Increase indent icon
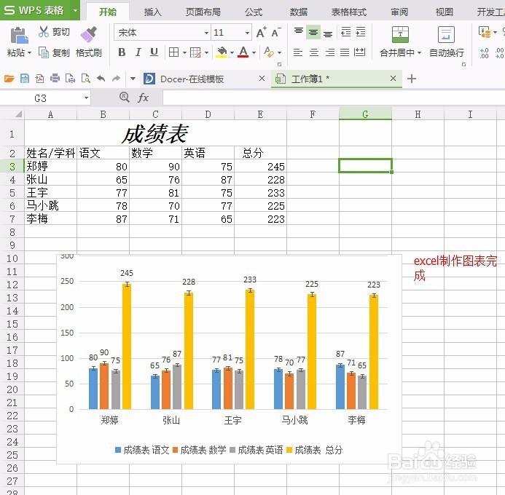 coord(361,32)
